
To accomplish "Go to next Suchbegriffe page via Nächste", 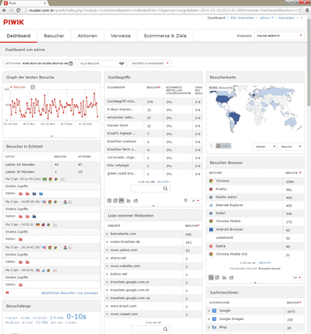I will point(163,182).
